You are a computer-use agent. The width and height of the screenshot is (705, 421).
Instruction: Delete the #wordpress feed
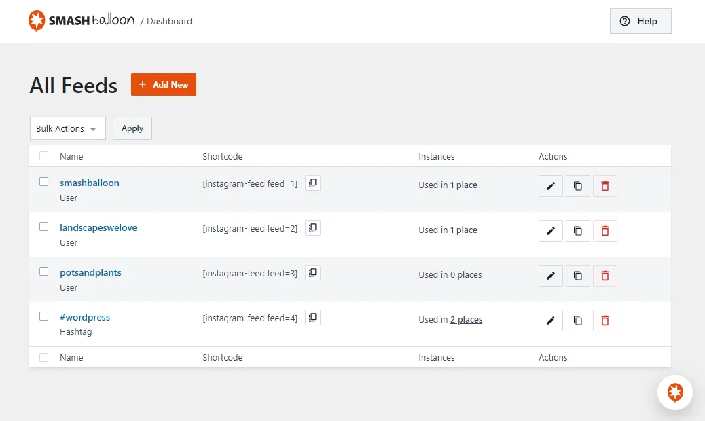[604, 321]
